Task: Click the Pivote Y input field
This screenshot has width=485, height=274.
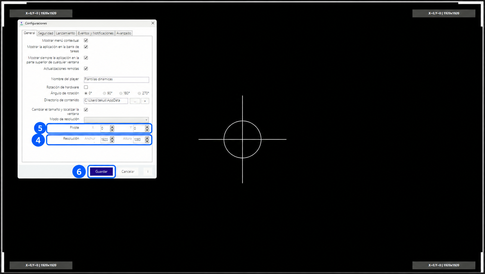Action: [x=139, y=128]
